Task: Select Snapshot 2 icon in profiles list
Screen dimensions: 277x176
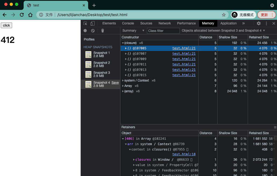Action: tap(88, 64)
